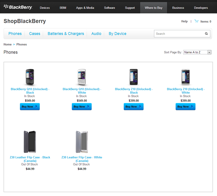This screenshot has height=196, width=217.
Task: Click Out Of Stock under White flip case
Action: 81,164
